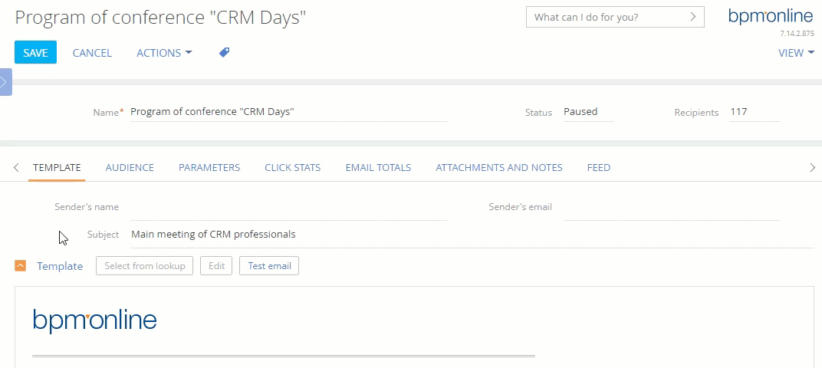The height and width of the screenshot is (368, 822).
Task: Open the Feed tab
Action: click(x=599, y=168)
